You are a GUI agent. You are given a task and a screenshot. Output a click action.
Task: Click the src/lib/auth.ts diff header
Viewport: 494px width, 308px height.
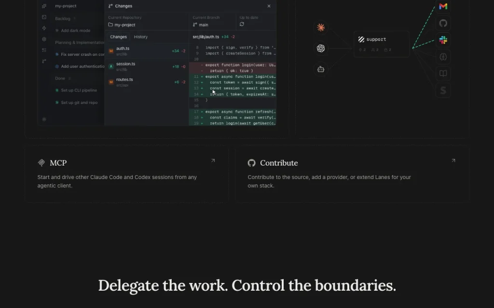tap(206, 37)
